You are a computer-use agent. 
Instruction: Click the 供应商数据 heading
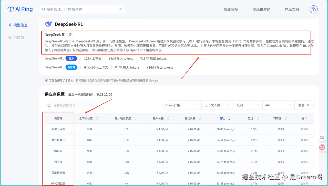[55, 94]
